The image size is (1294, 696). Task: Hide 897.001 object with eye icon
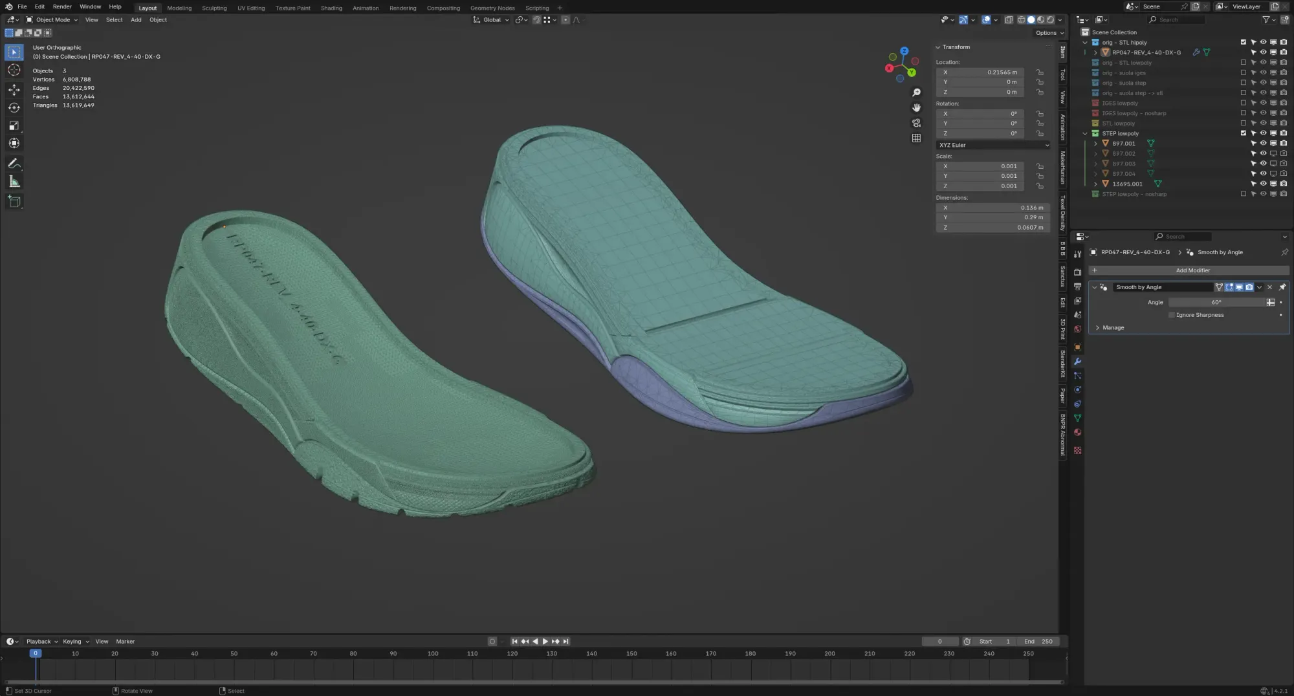click(x=1263, y=144)
